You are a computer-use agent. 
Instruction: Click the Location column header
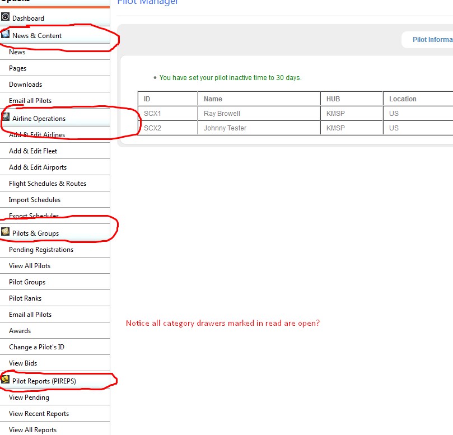point(418,99)
